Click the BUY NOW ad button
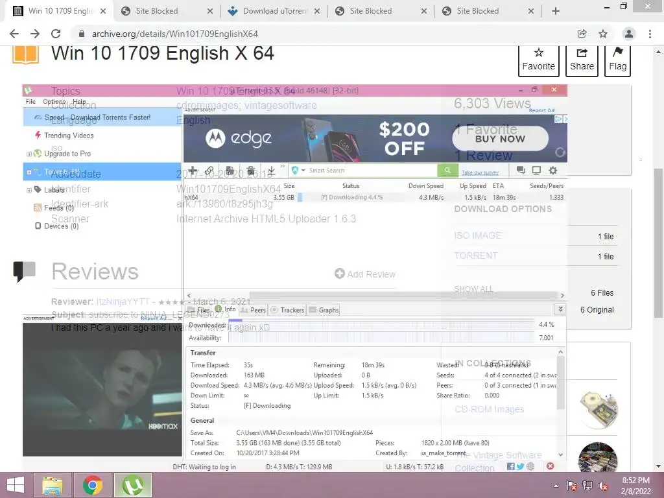 pyautogui.click(x=500, y=139)
